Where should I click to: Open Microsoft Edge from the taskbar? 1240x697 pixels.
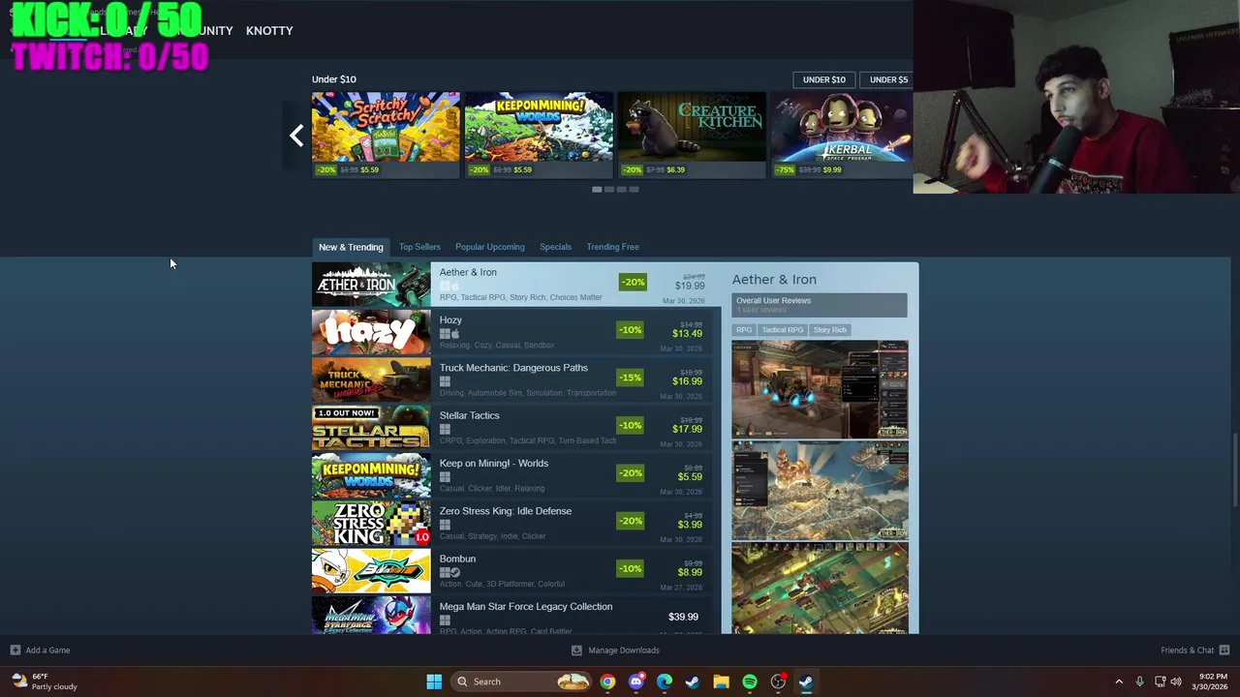665,682
